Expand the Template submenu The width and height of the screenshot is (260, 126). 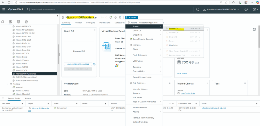pos(144,67)
